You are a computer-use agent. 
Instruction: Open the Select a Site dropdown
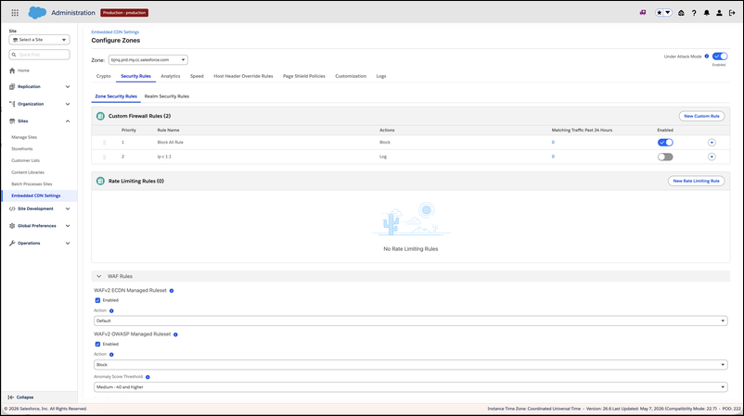pyautogui.click(x=39, y=40)
